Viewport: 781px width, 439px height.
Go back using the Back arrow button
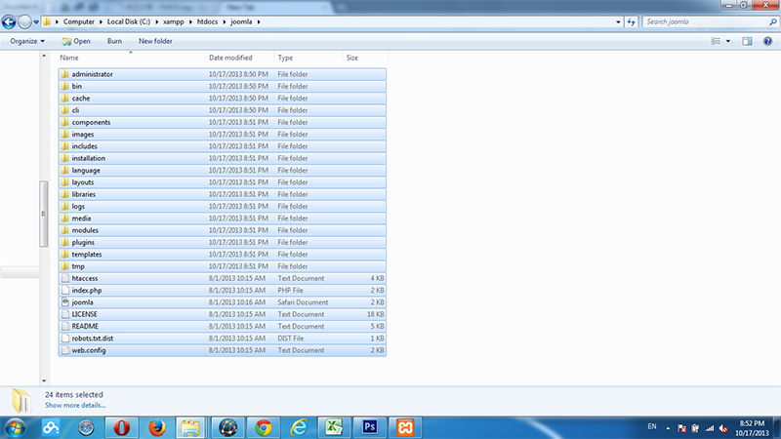tap(9, 21)
